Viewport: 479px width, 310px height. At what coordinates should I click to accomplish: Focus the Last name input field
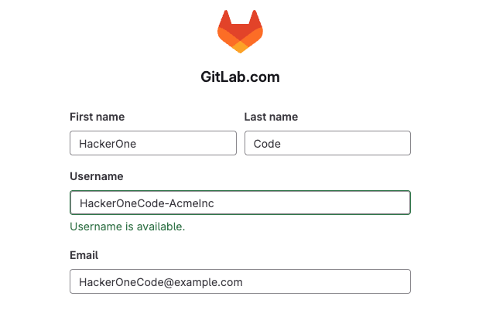click(327, 143)
